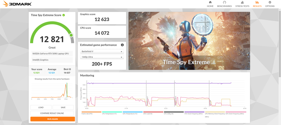Click the Stress Tests bar chart icon
This screenshot has height=125, width=281.
tap(242, 2)
